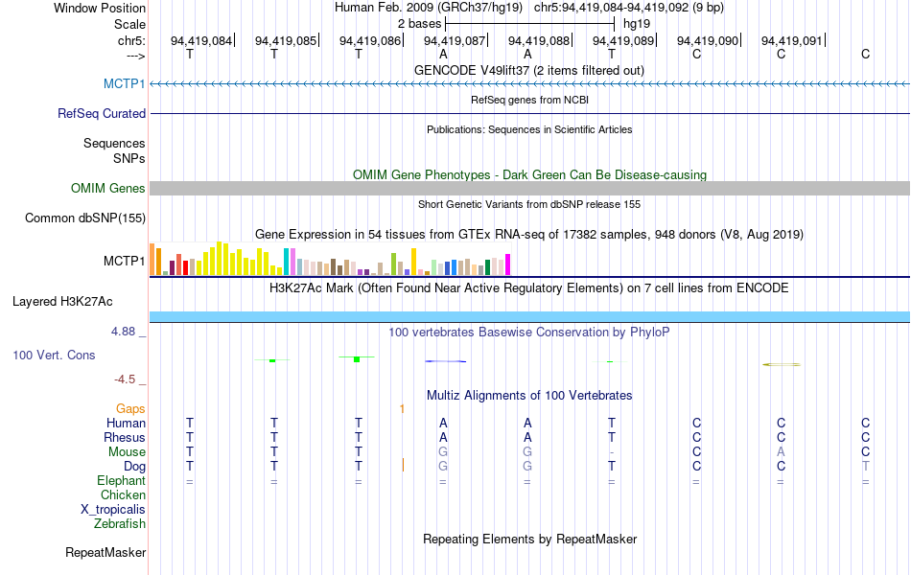The height and width of the screenshot is (575, 911).
Task: Open the Layered H3K27Ac track label
Action: tap(62, 302)
